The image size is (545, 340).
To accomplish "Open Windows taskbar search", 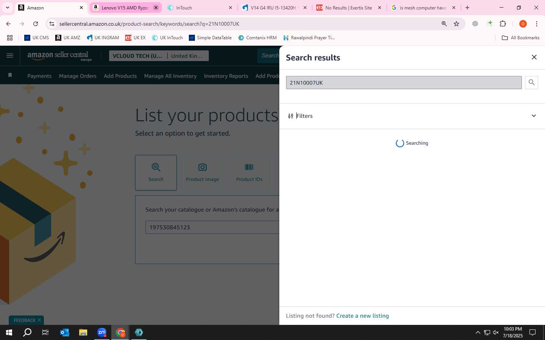I will click(27, 332).
